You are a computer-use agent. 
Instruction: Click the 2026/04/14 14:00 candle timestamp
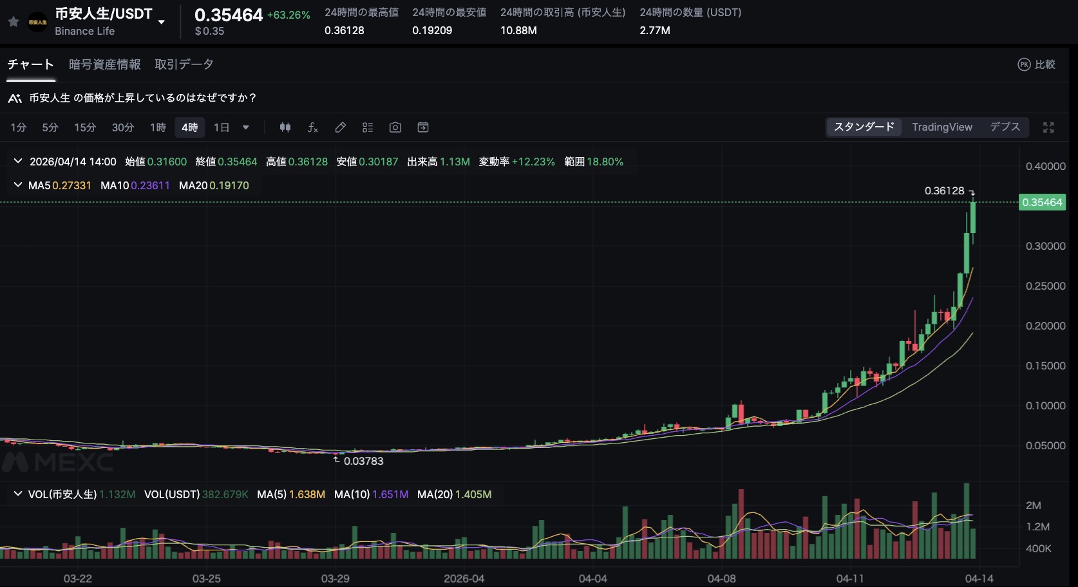click(x=73, y=162)
